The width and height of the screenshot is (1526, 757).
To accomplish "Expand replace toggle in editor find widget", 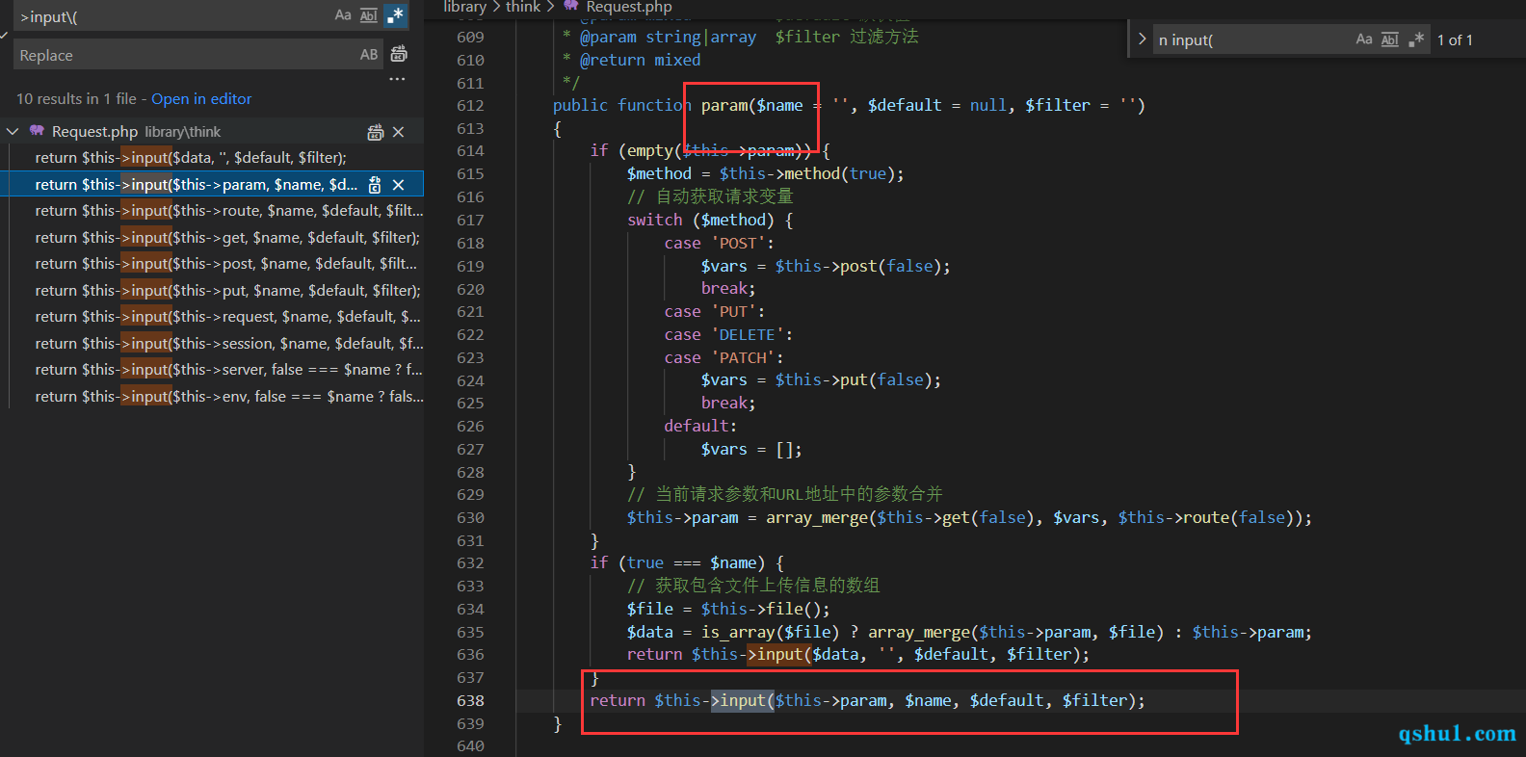I will tap(1142, 39).
